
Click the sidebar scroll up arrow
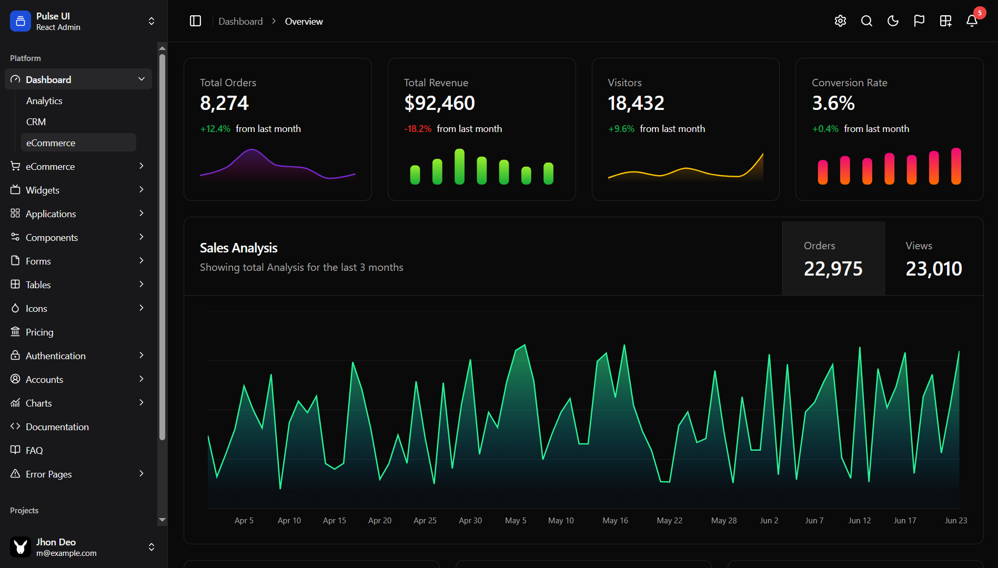click(x=162, y=48)
